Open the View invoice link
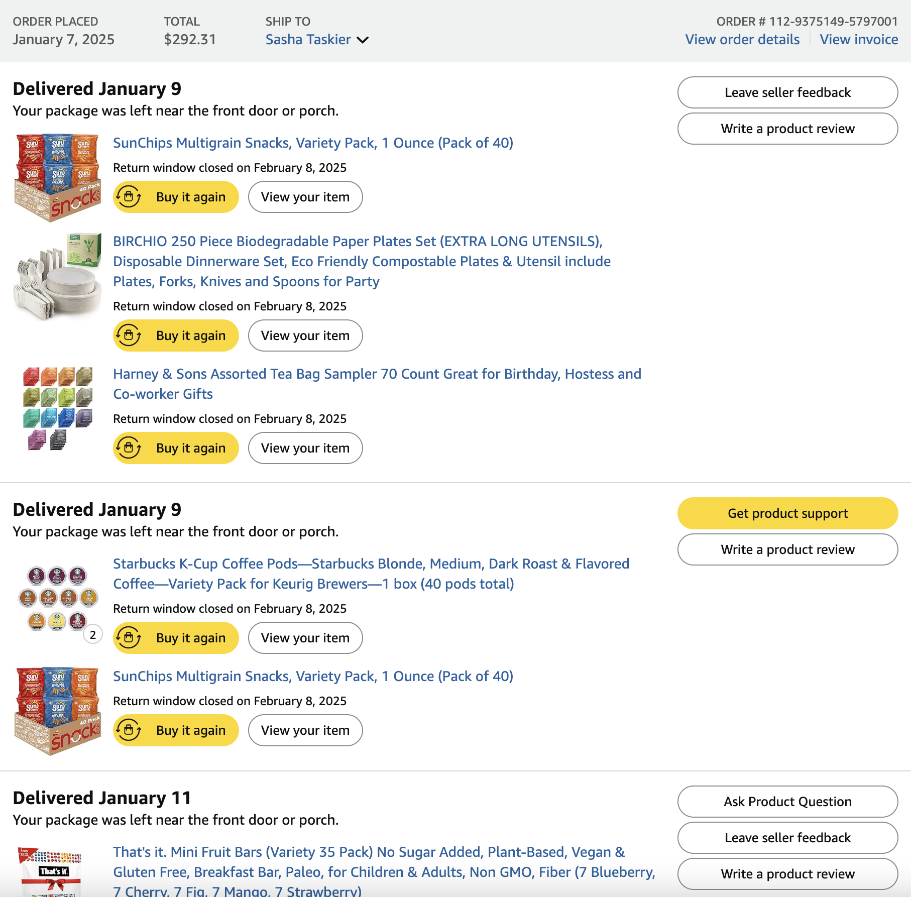 pyautogui.click(x=859, y=40)
